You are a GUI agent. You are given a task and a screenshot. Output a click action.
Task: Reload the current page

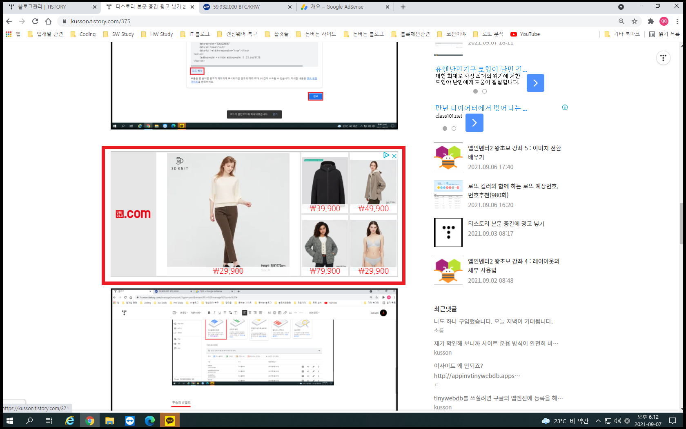coord(35,21)
